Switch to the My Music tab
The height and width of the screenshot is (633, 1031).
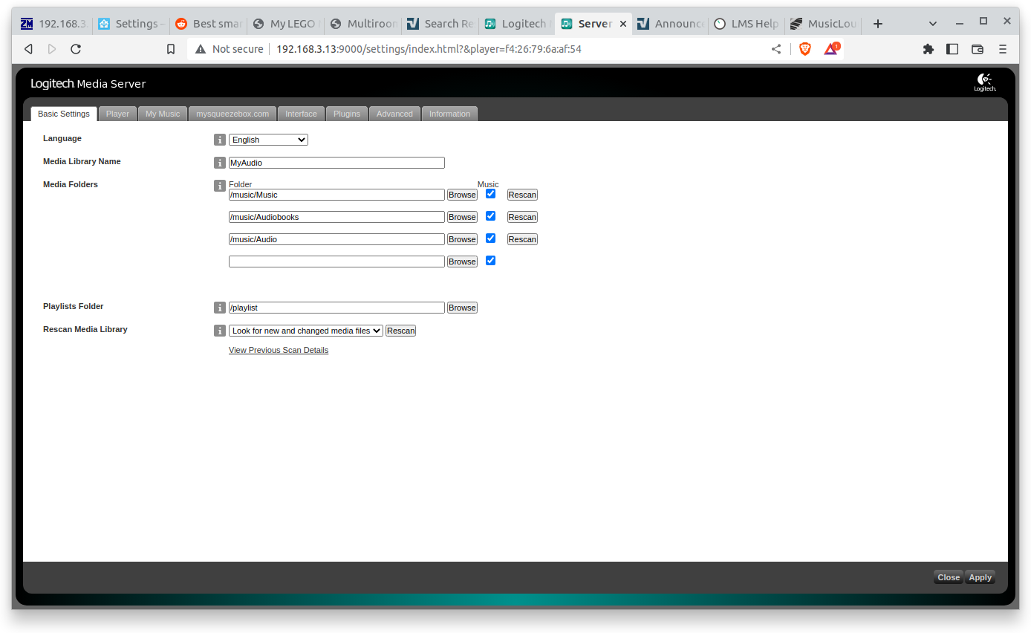(x=163, y=114)
